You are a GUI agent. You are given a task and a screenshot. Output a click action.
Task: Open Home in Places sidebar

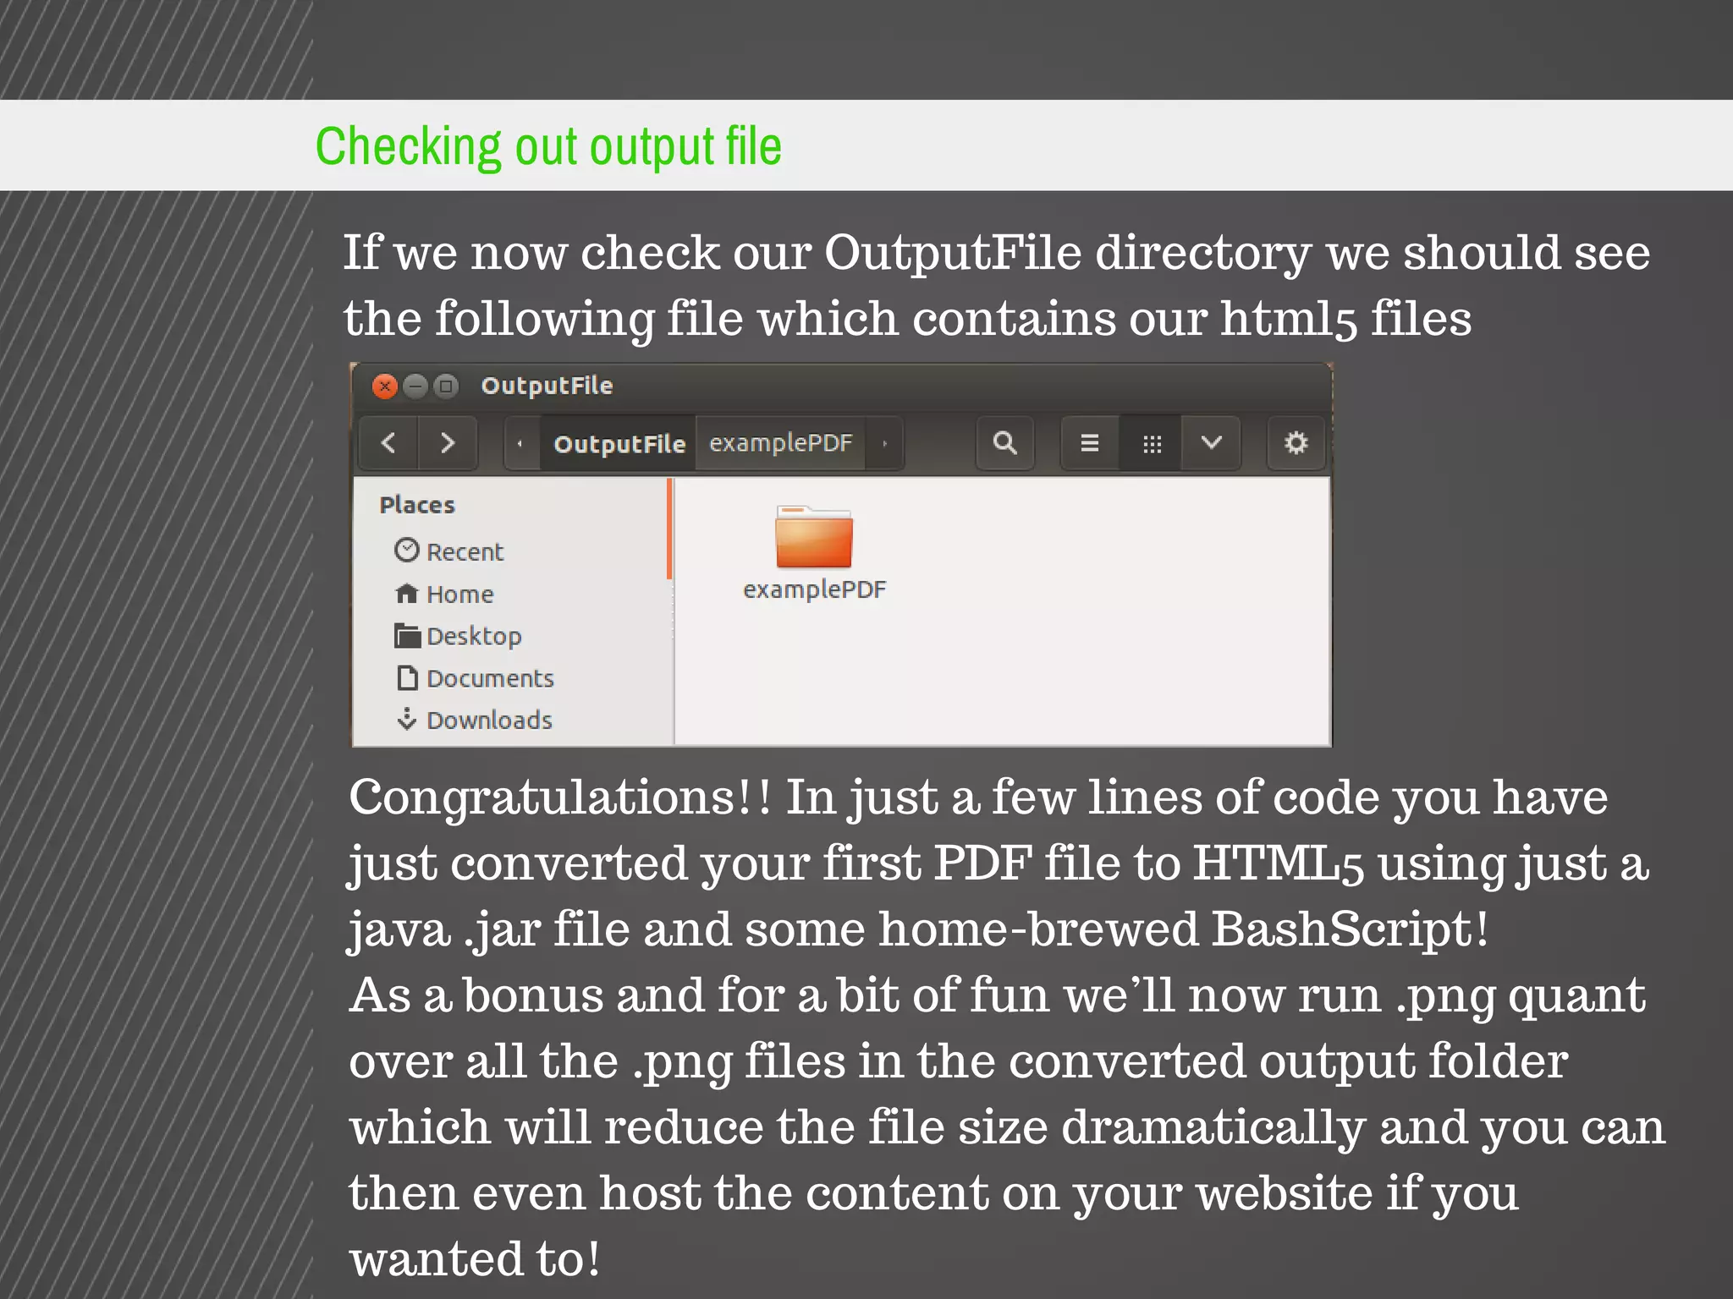click(x=444, y=594)
